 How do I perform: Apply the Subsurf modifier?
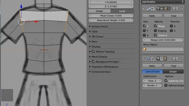[x=152, y=66]
